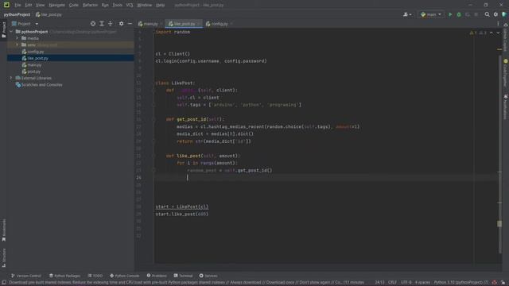This screenshot has height=286, width=509.
Task: Click the stop execution icon
Action: (x=476, y=14)
